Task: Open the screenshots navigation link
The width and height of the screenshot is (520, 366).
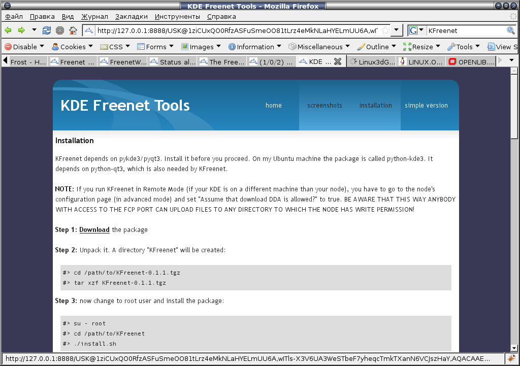Action: coord(324,106)
